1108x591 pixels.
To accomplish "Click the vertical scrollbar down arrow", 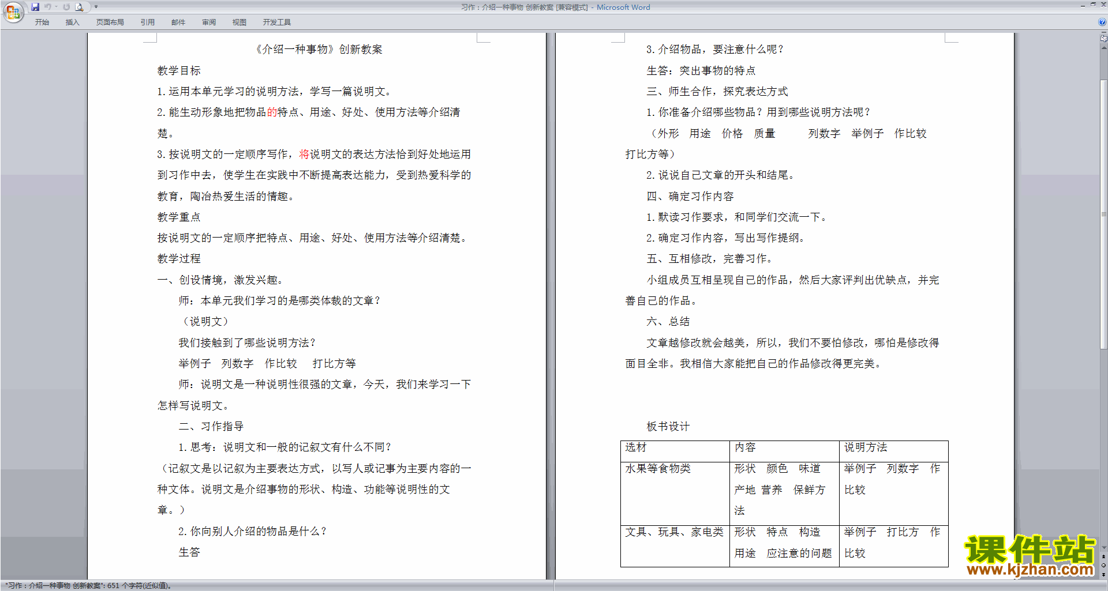I will pyautogui.click(x=1103, y=548).
